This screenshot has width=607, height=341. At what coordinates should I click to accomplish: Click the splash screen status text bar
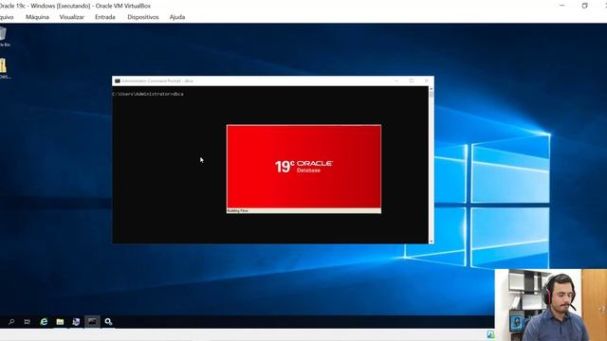point(303,210)
